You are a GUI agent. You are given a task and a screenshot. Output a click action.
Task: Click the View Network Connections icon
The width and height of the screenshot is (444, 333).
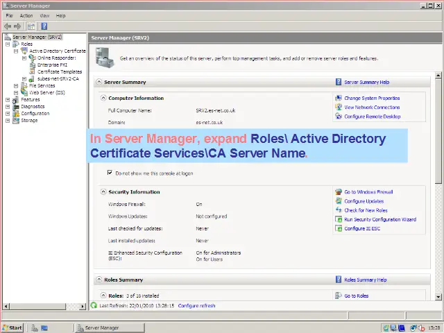tap(339, 107)
